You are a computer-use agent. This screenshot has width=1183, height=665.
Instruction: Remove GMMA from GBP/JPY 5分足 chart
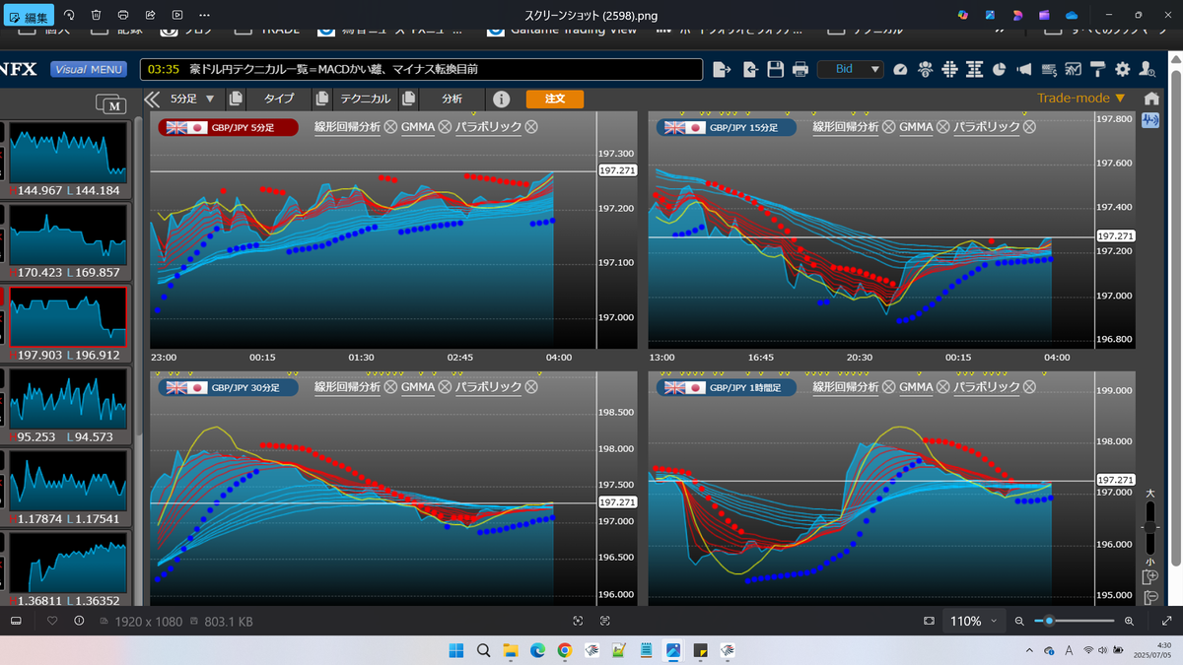(x=445, y=126)
